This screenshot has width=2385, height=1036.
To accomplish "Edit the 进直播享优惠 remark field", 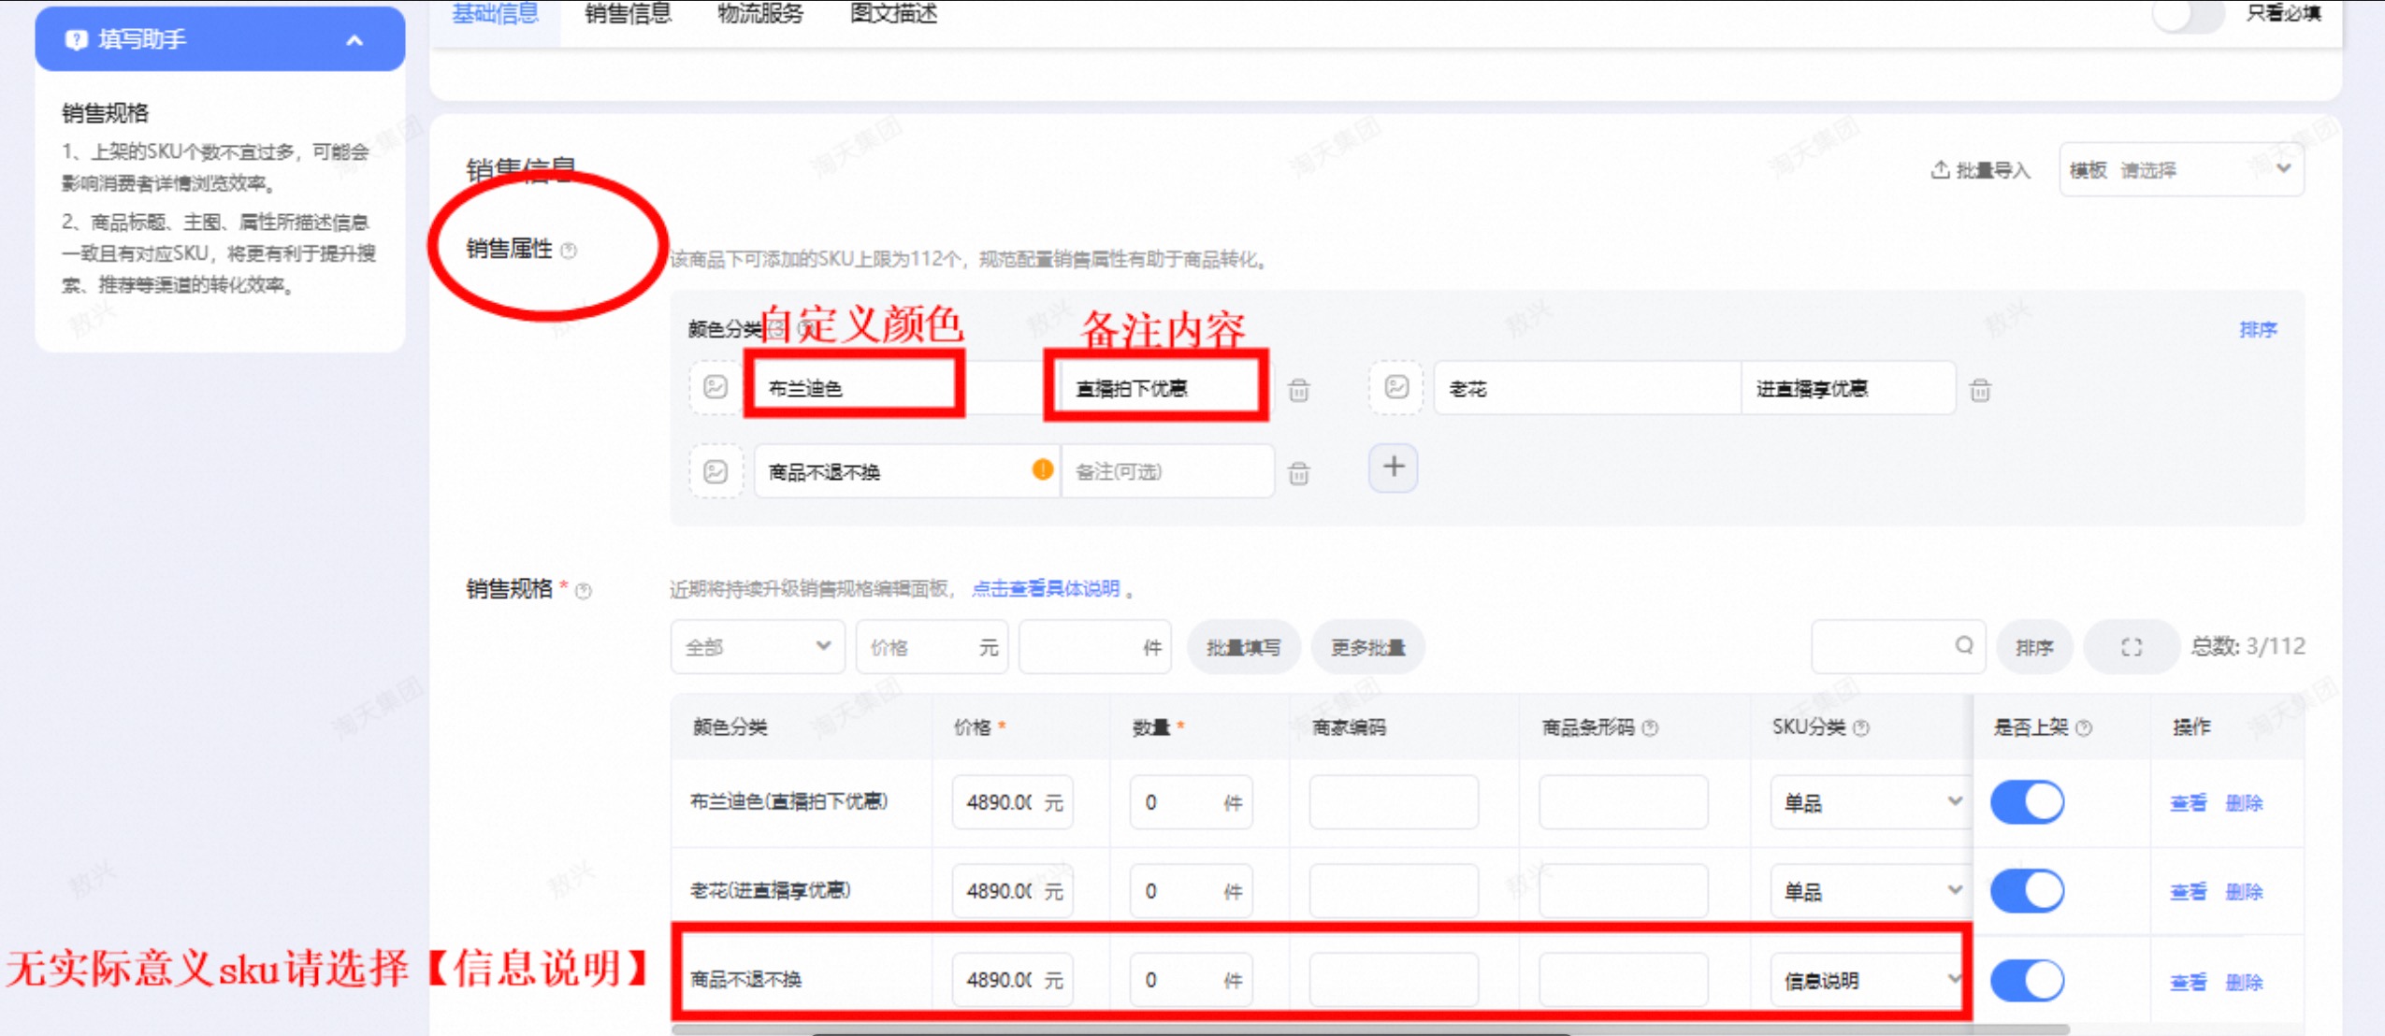I will (x=1848, y=387).
